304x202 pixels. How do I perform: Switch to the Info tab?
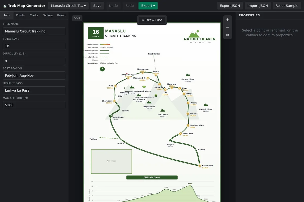pos(7,15)
